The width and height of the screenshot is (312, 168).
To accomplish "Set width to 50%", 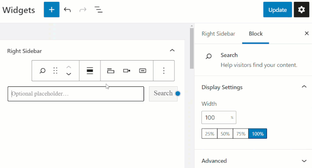I will coord(225,134).
